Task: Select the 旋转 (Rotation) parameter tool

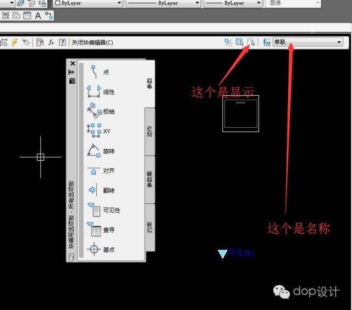Action: [100, 151]
